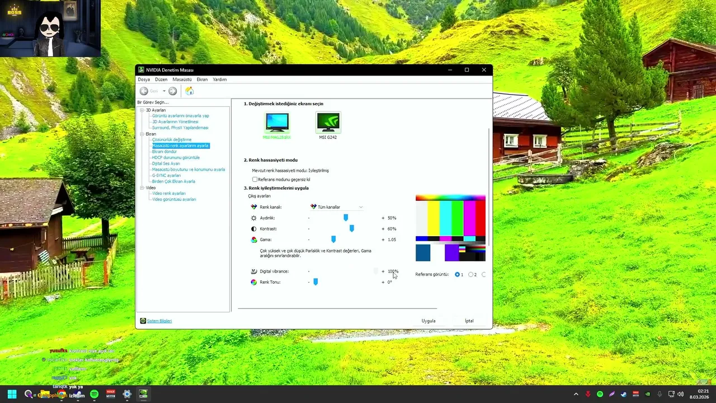
Task: Click the Aydınlık brightness sun icon
Action: tap(254, 218)
